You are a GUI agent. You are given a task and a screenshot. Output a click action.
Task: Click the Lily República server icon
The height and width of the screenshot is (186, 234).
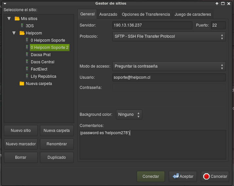pyautogui.click(x=27, y=76)
